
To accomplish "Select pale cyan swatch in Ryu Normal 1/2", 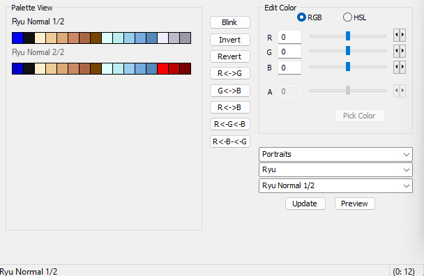I will 107,38.
